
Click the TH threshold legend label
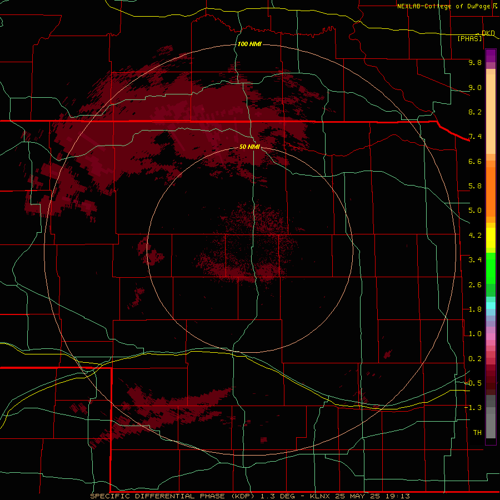(x=477, y=433)
